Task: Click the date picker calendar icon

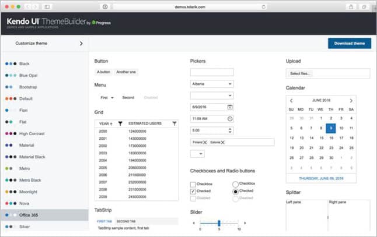Action: (x=230, y=107)
